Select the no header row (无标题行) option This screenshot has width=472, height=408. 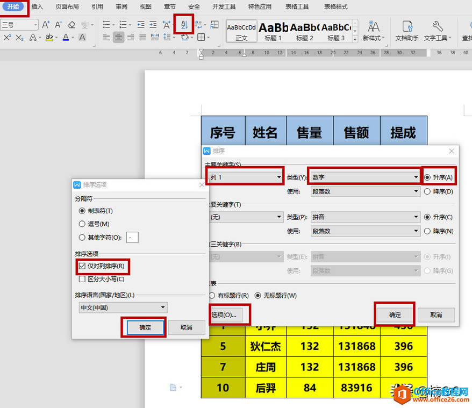pyautogui.click(x=258, y=296)
